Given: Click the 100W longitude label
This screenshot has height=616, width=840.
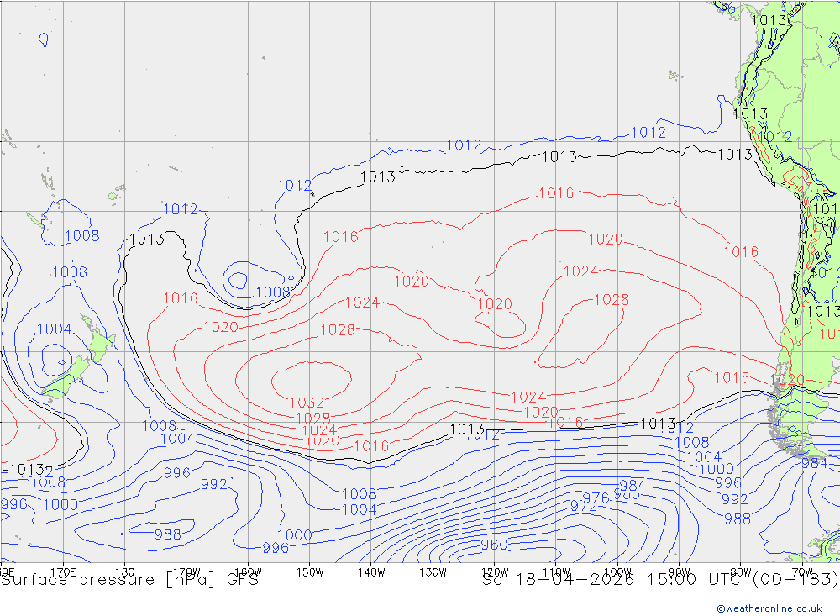Looking at the screenshot, I should coord(617,572).
